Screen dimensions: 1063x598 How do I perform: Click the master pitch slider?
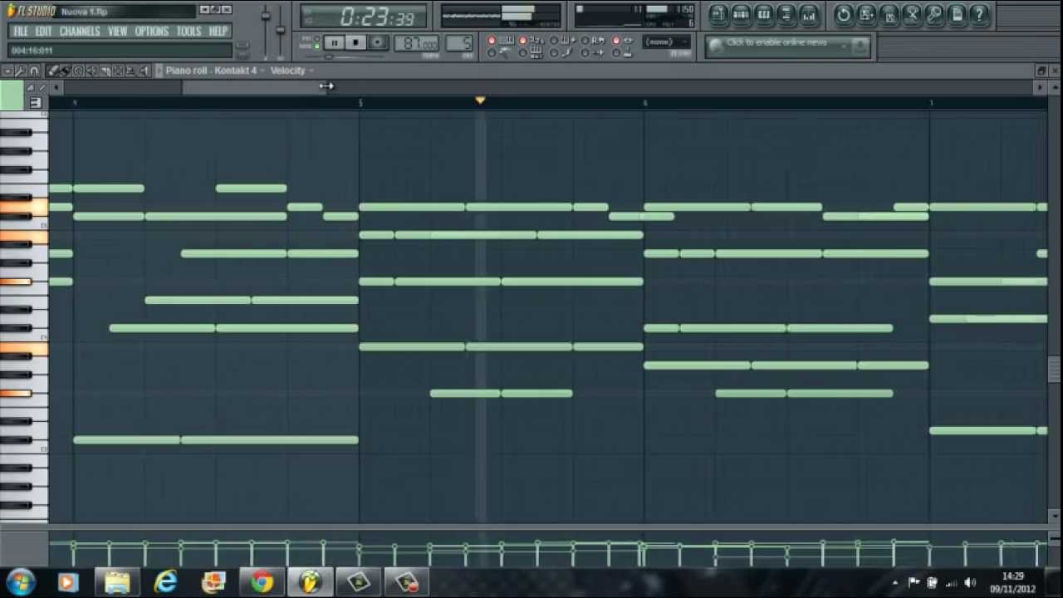tap(280, 30)
